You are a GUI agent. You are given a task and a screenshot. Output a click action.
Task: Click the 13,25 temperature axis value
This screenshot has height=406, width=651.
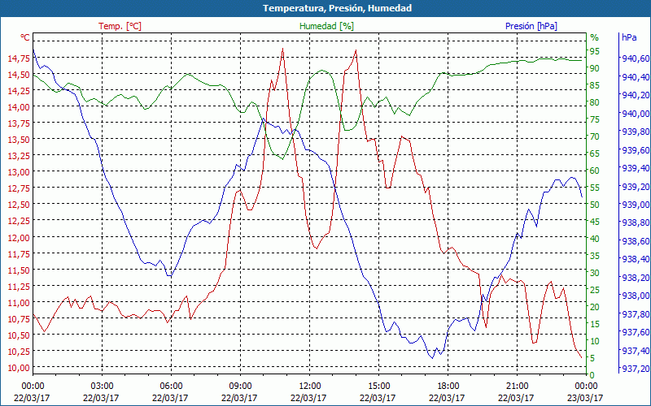19,155
